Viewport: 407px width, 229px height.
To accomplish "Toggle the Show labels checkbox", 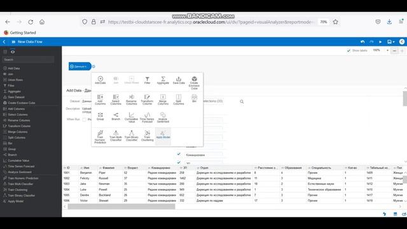I will tap(348, 51).
